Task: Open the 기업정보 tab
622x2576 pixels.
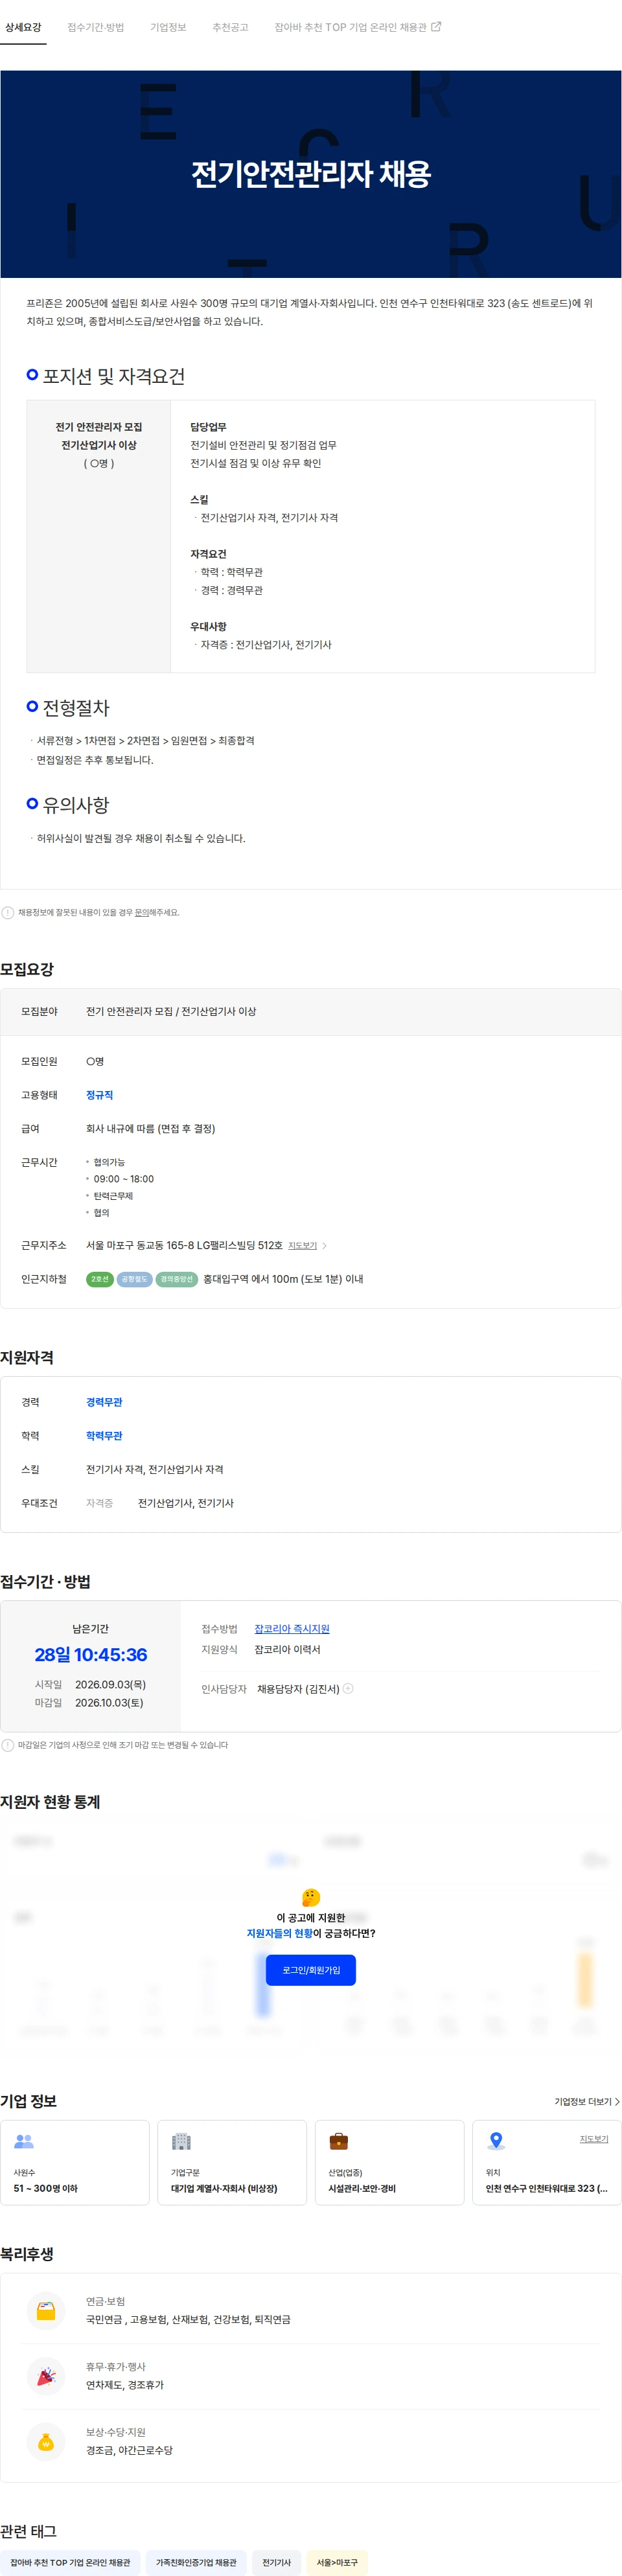Action: [168, 27]
